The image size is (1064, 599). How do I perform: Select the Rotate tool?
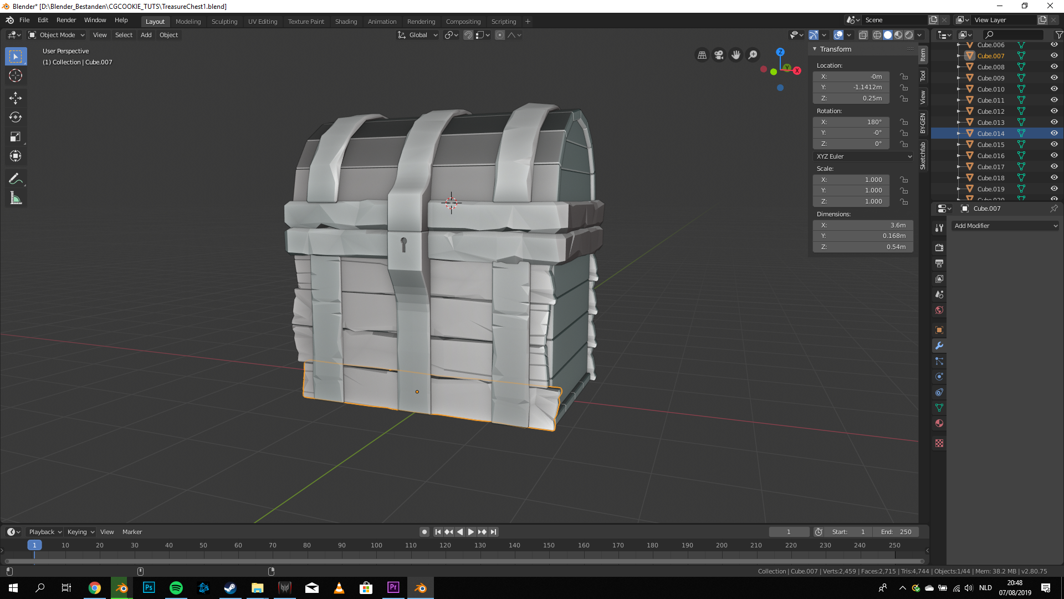click(x=16, y=117)
